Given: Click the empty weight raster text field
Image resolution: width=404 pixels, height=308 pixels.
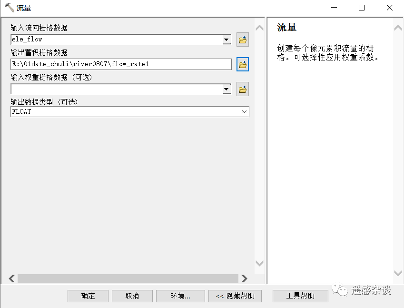Looking at the screenshot, I should [x=114, y=89].
